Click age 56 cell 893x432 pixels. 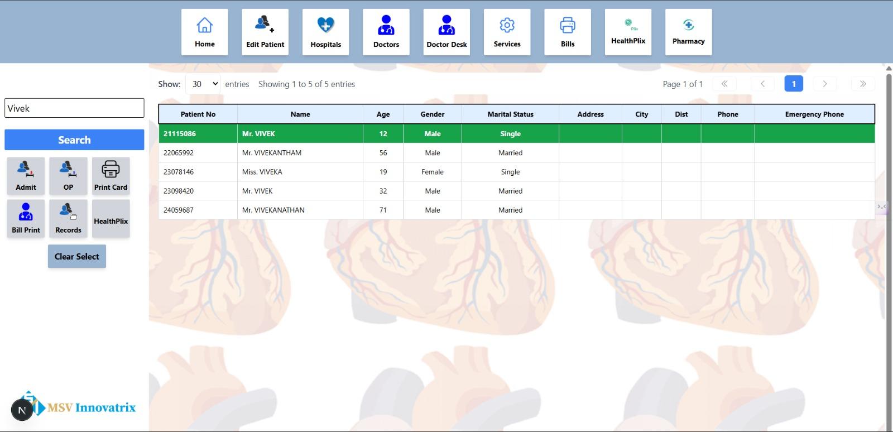tap(383, 152)
